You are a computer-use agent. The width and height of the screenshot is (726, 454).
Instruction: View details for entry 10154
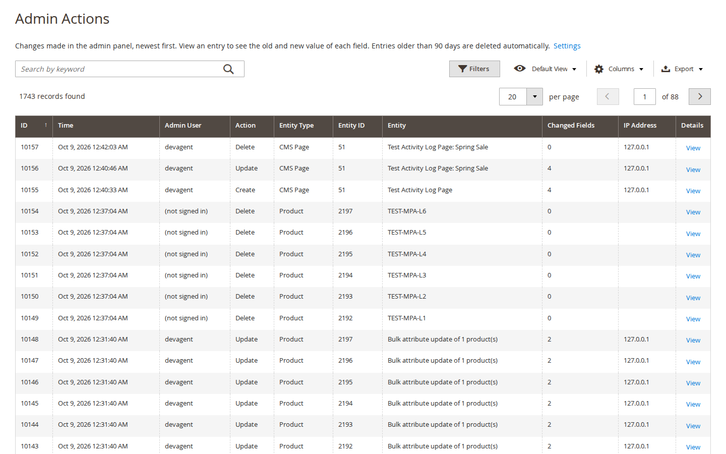pyautogui.click(x=693, y=212)
